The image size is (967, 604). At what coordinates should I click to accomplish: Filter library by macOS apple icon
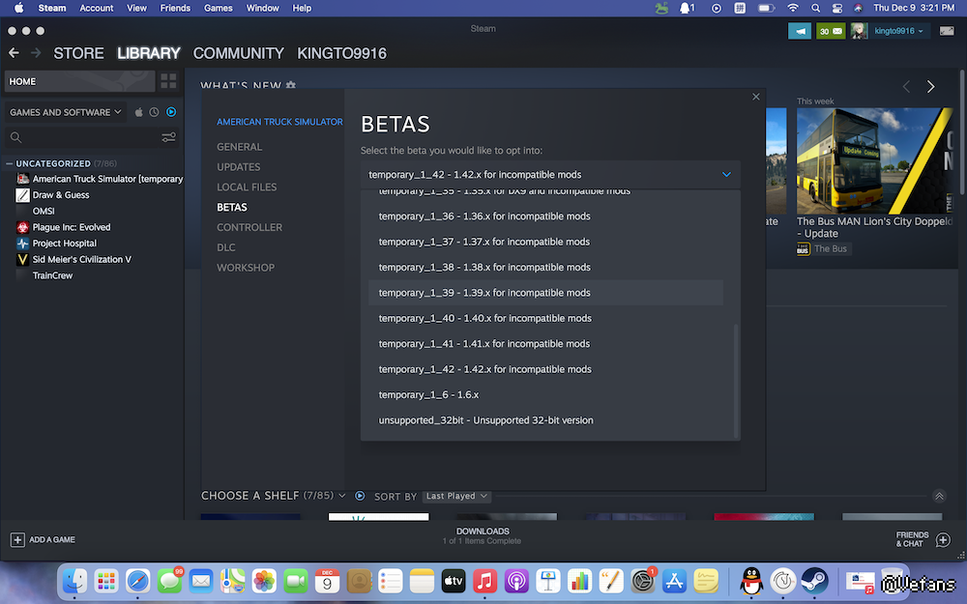(x=138, y=112)
